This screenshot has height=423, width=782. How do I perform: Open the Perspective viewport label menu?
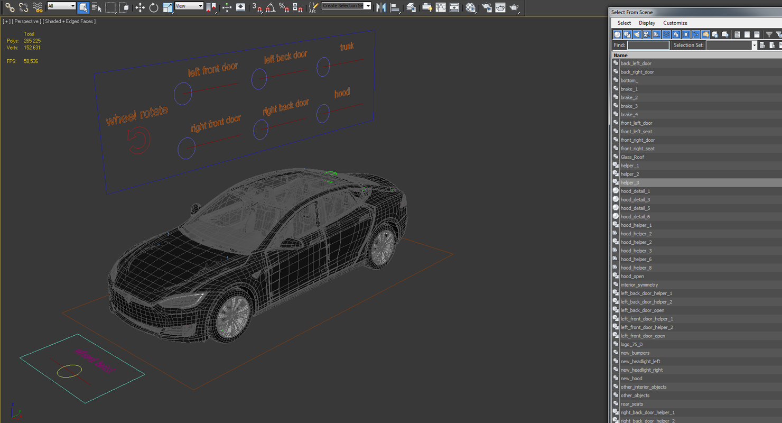coord(26,21)
